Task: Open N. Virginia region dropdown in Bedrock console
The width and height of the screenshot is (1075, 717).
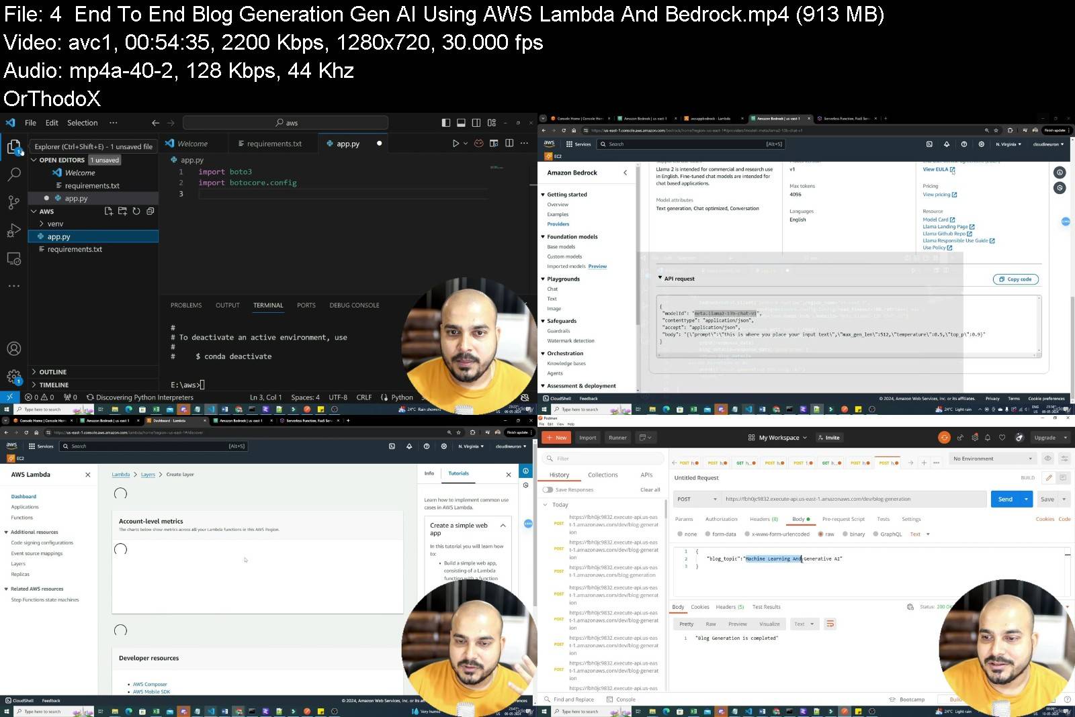Action: (1008, 144)
